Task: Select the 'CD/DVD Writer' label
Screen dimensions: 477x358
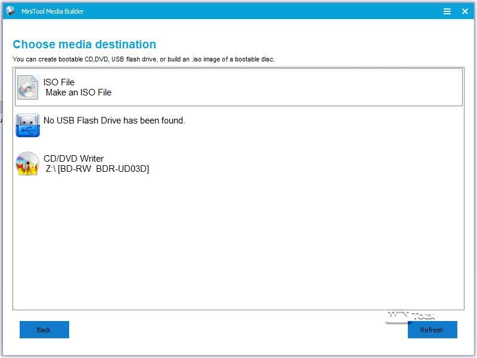Action: [x=73, y=159]
